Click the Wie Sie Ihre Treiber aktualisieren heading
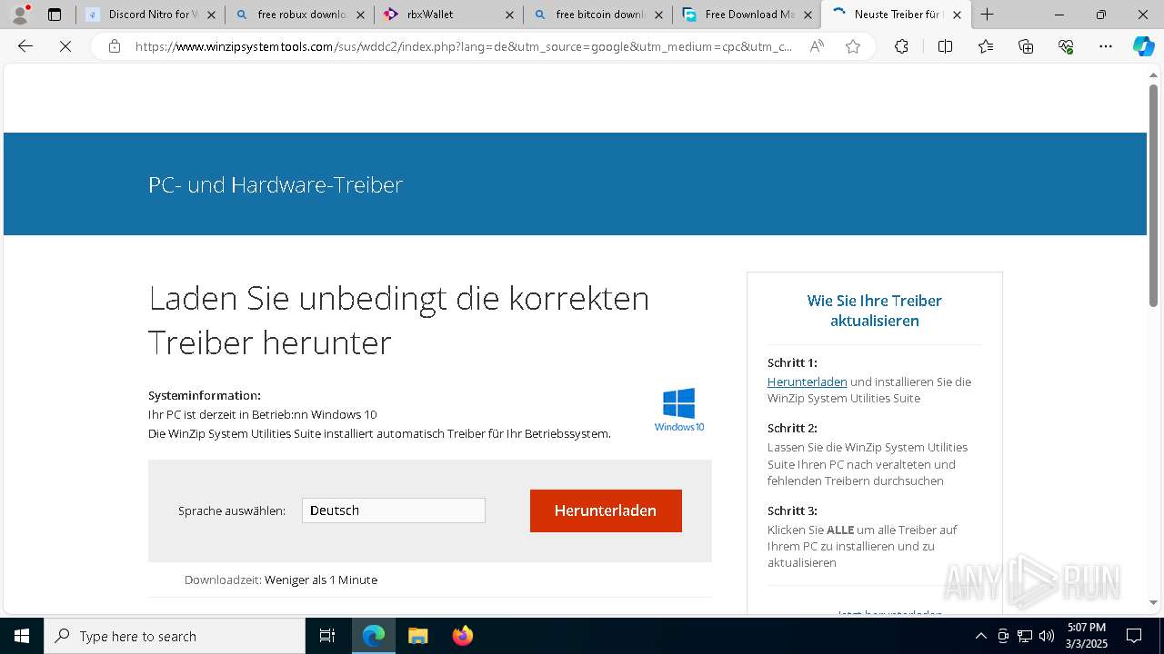 coord(874,311)
